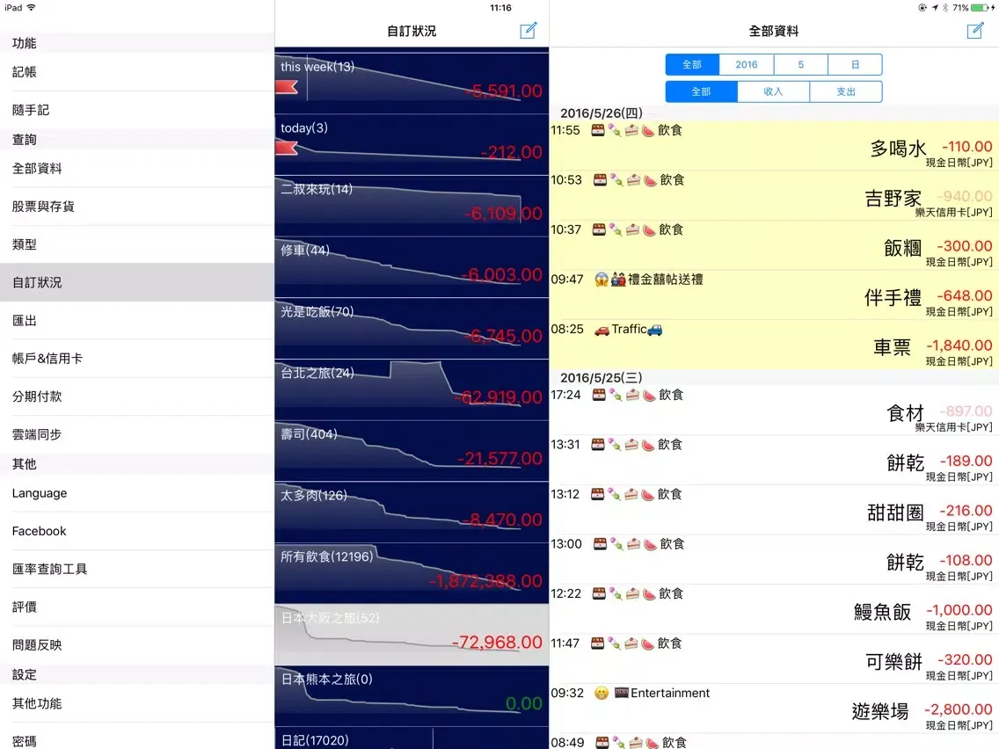999x749 pixels.
Task: Tap the food icons in the 11:55 entry
Action: pyautogui.click(x=623, y=131)
